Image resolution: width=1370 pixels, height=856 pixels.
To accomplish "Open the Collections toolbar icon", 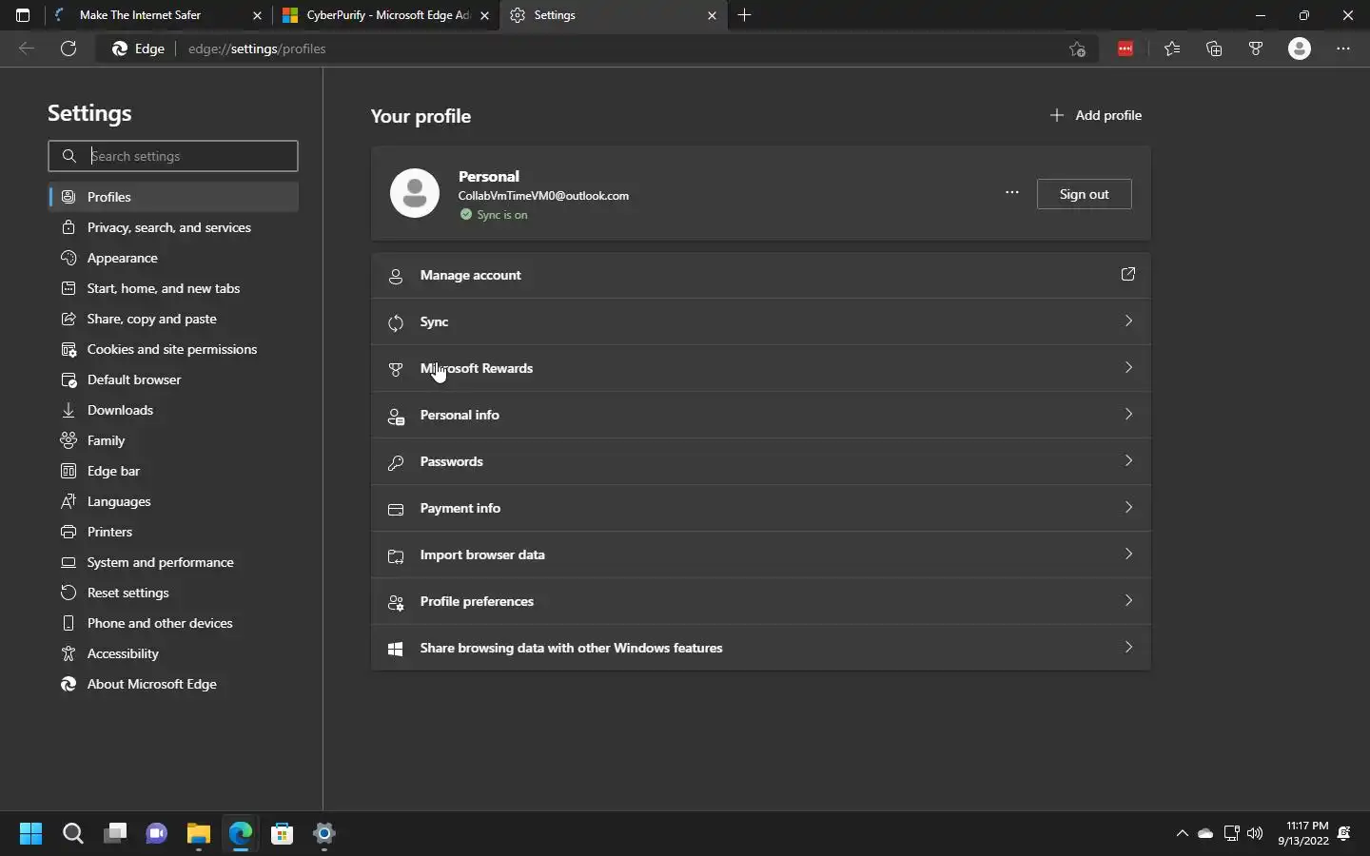I will 1214,49.
